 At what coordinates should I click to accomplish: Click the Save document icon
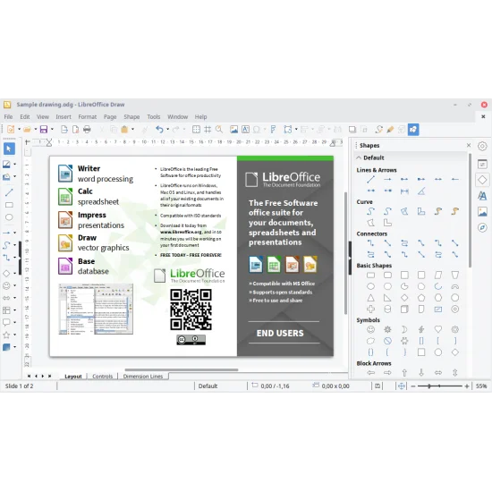point(44,130)
